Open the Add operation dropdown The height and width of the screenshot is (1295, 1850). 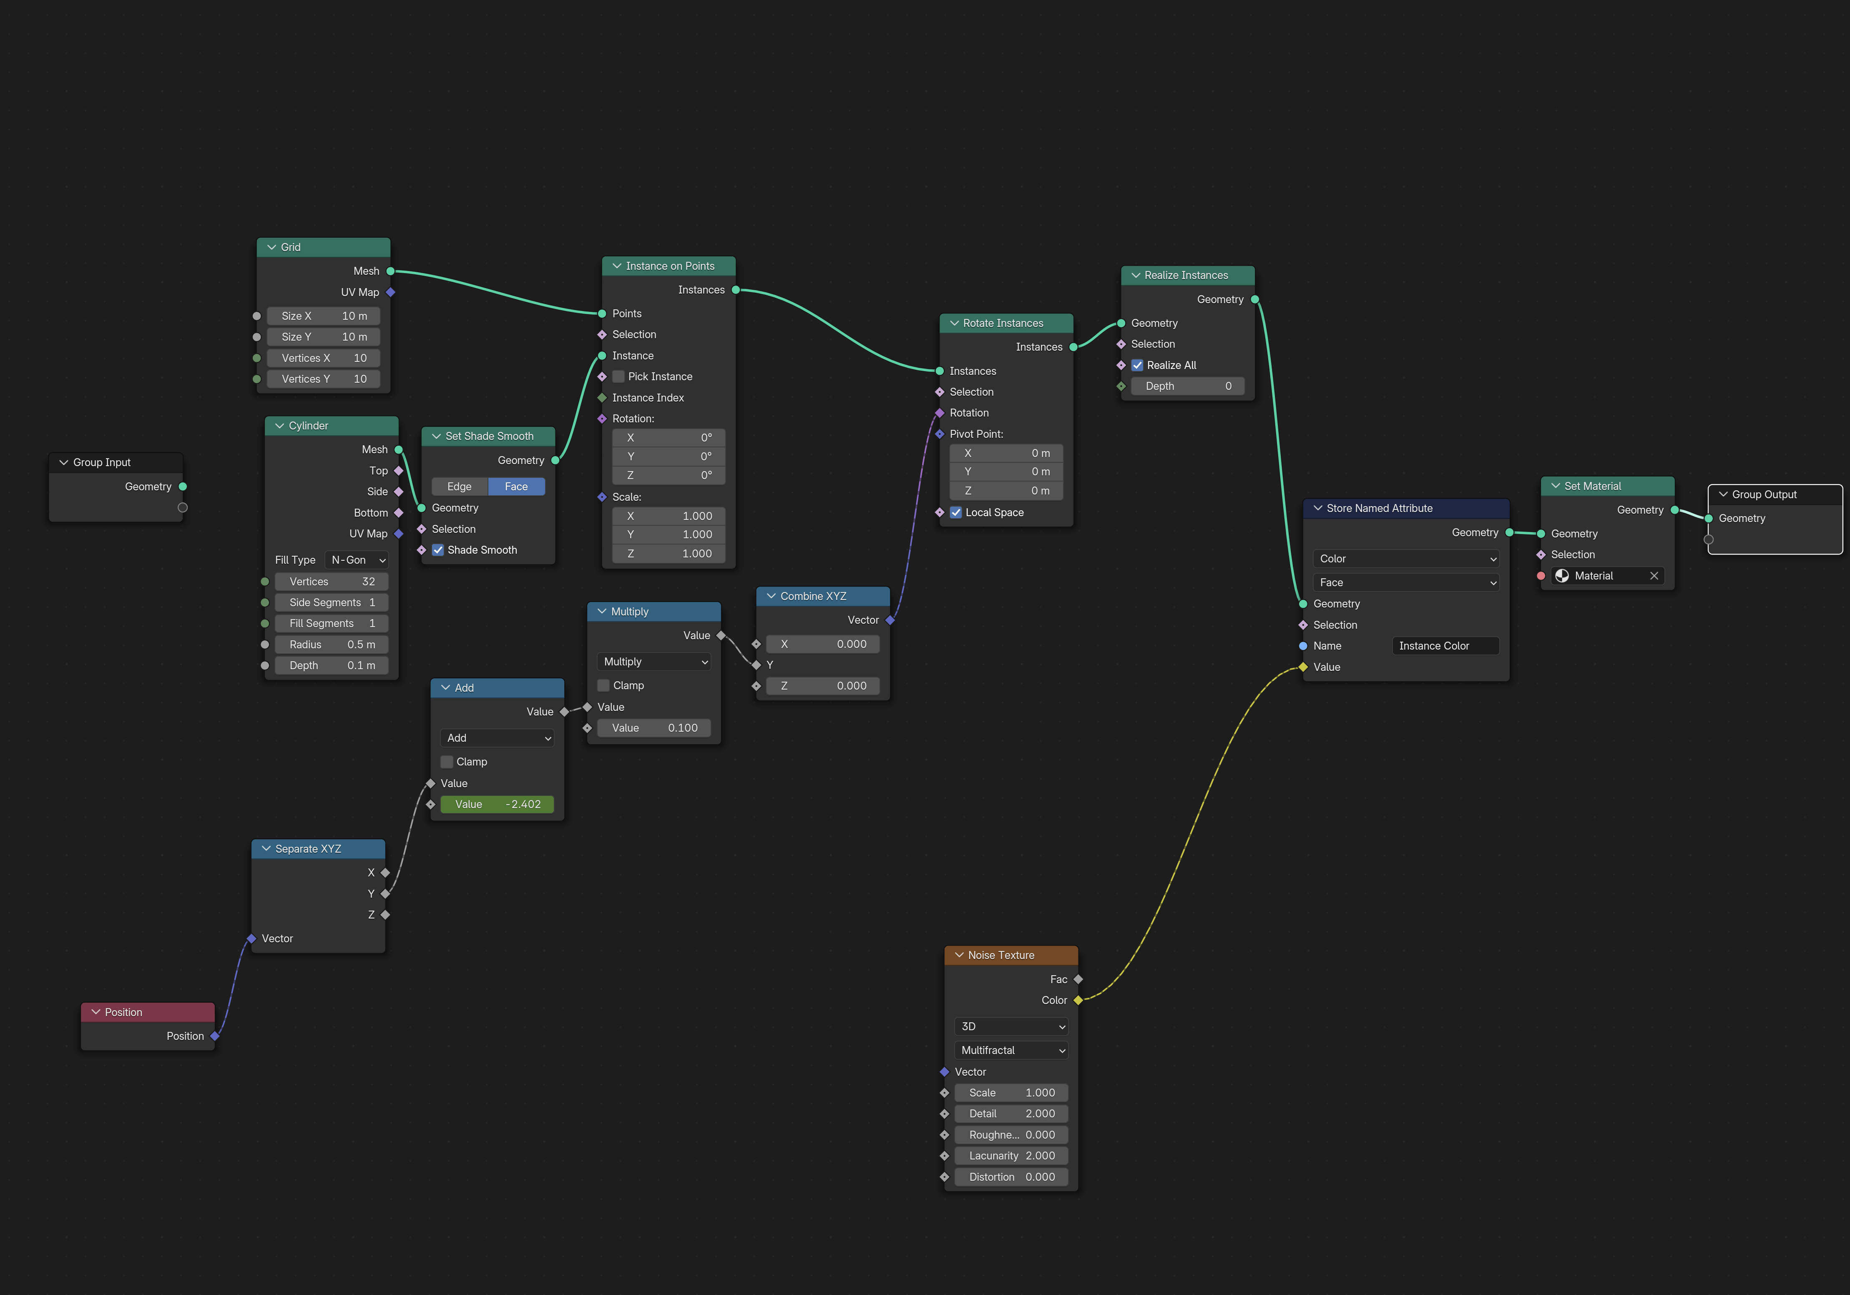click(x=497, y=738)
